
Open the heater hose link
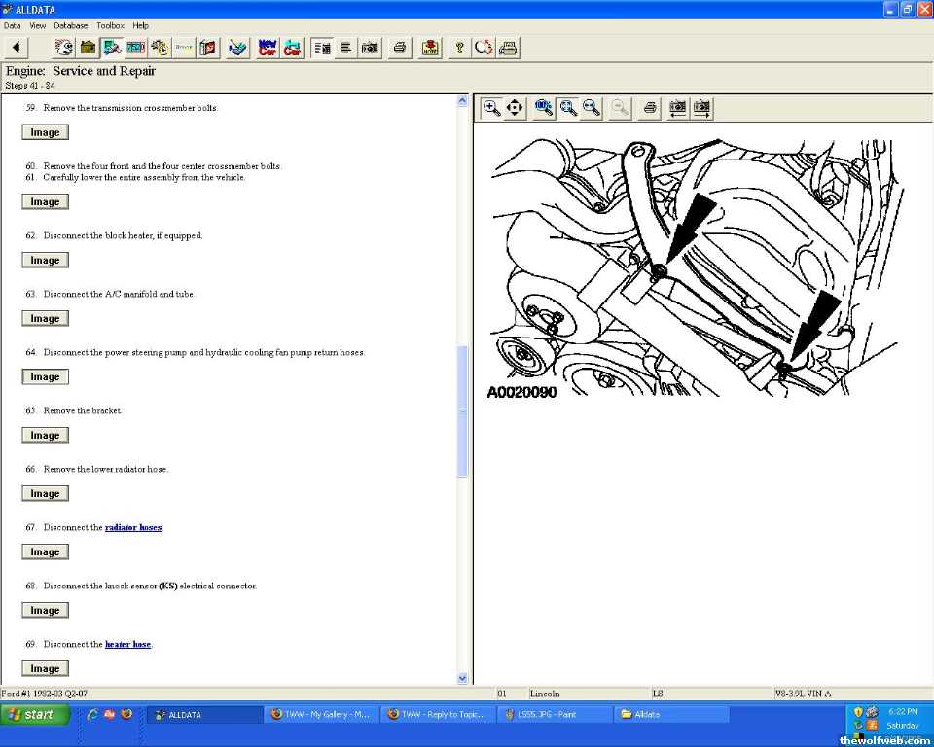coord(127,644)
